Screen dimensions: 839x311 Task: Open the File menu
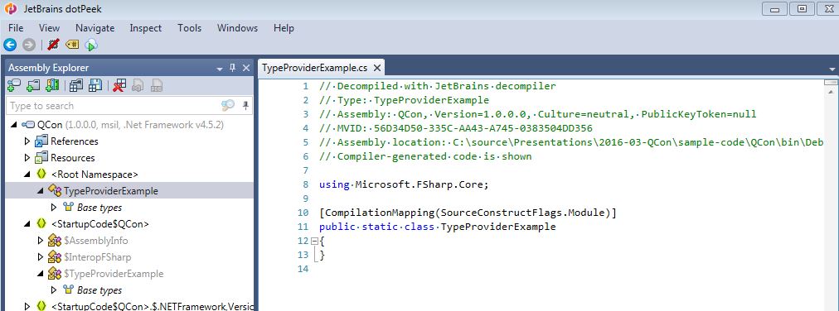(16, 28)
